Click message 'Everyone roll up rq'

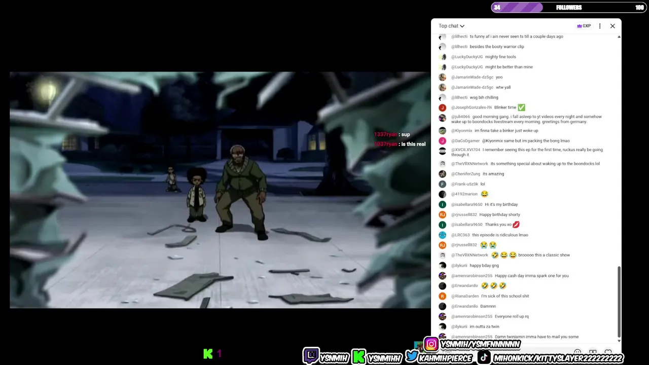tap(512, 316)
